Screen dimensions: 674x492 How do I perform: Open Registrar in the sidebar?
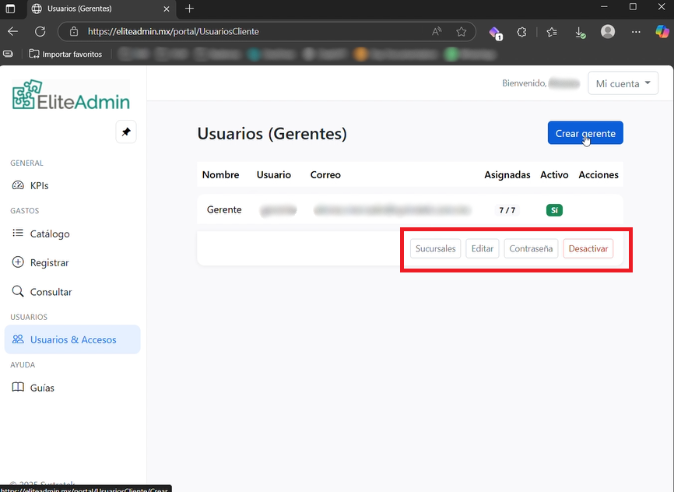49,263
